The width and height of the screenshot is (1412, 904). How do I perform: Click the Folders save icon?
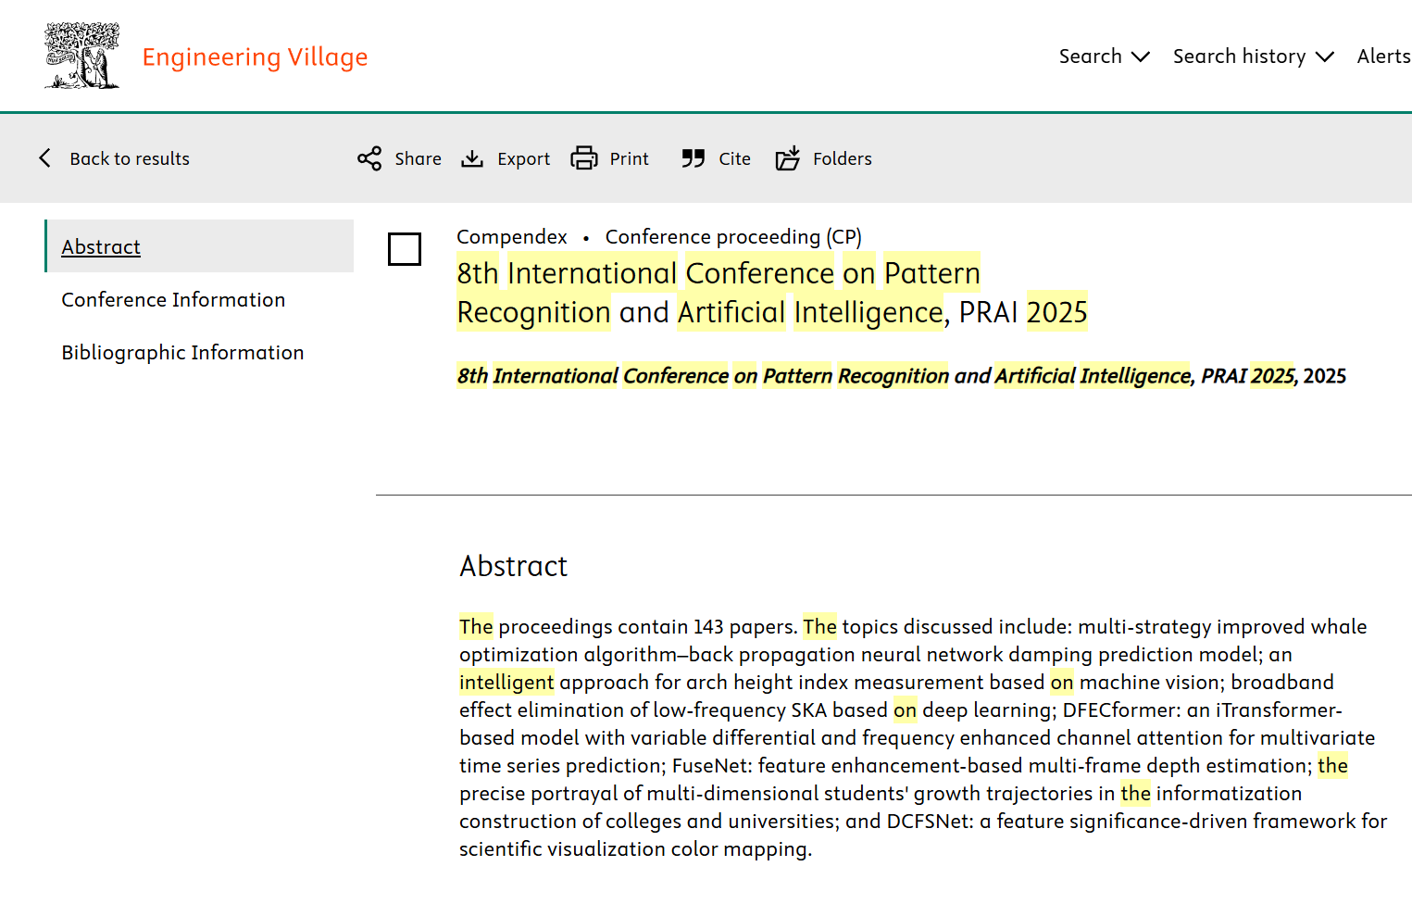tap(788, 158)
